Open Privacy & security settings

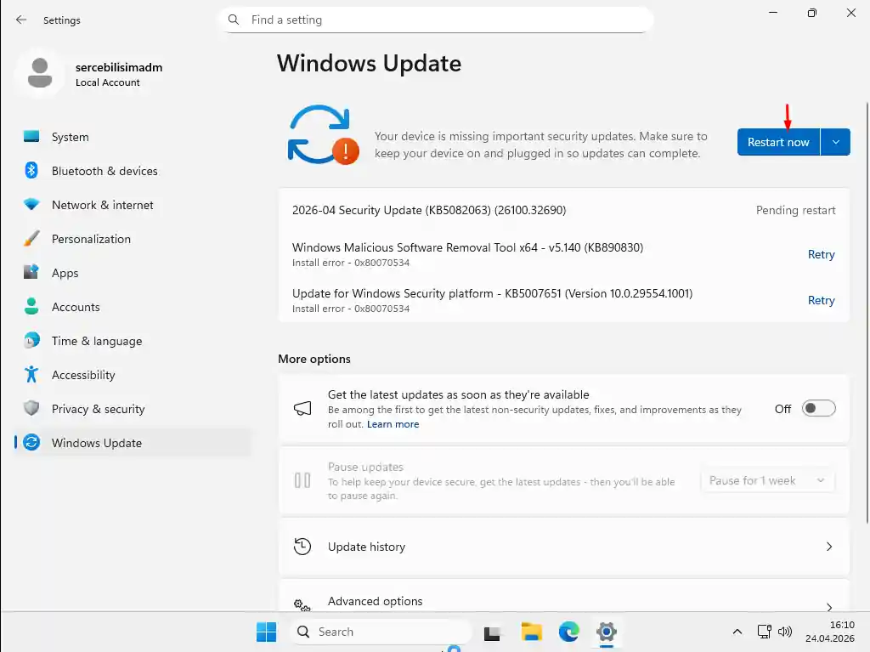133,408
